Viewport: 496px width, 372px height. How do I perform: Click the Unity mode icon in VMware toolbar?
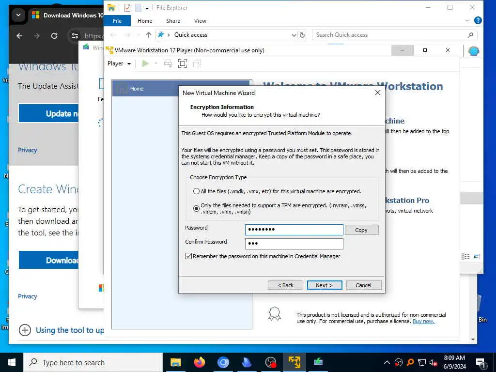197,63
